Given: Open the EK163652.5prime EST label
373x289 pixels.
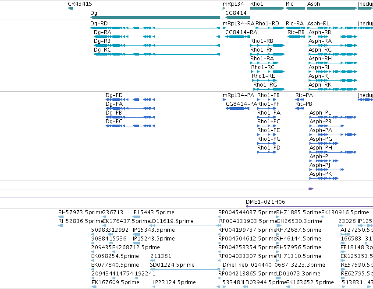Looking at the screenshot, I should 310,282.
